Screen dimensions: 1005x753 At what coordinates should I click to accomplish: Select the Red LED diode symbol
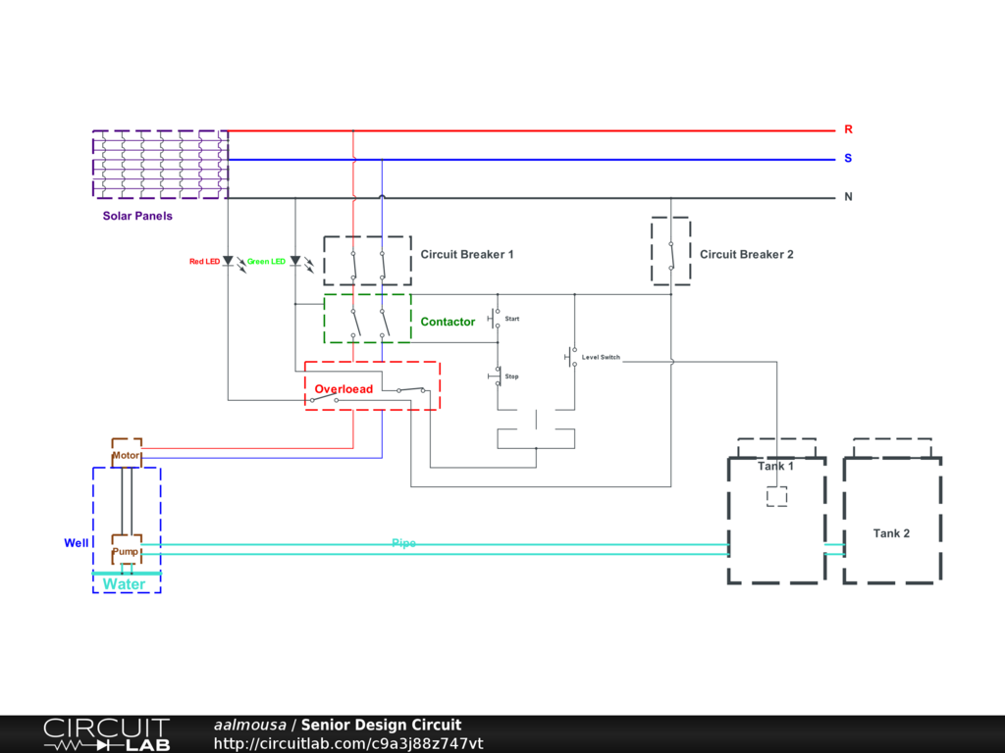point(228,262)
